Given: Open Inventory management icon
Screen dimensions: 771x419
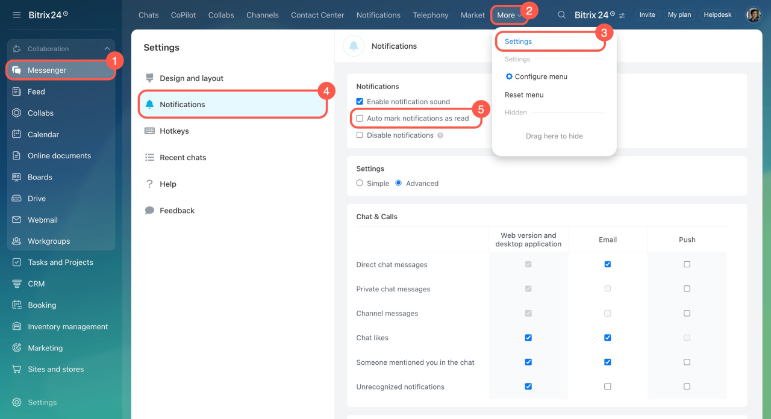Looking at the screenshot, I should 17,326.
